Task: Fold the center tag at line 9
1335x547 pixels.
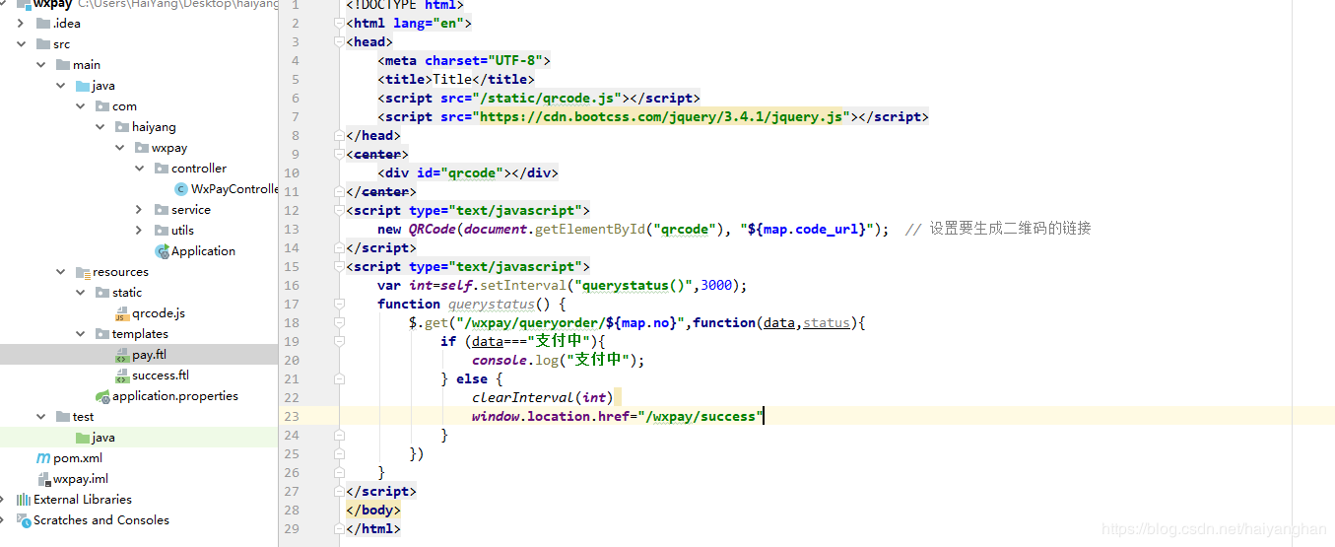Action: [x=338, y=154]
